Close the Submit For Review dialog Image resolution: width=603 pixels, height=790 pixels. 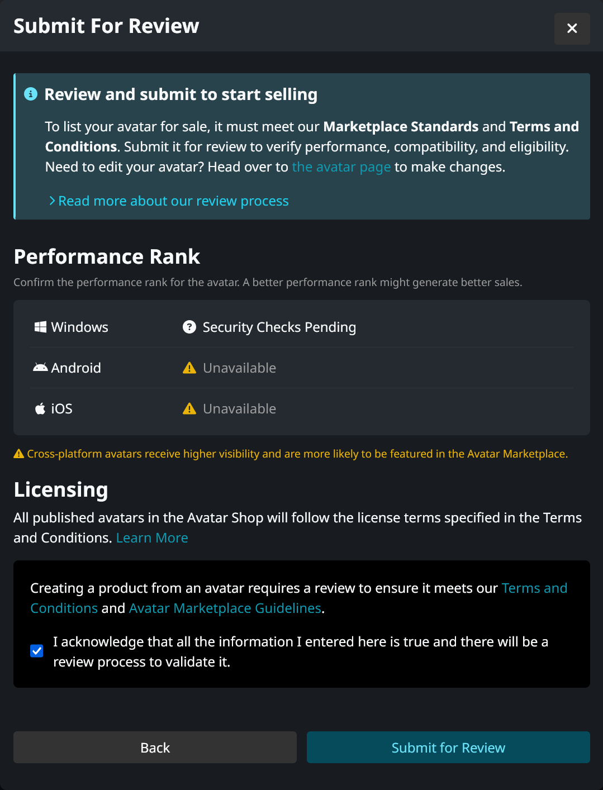coord(572,28)
